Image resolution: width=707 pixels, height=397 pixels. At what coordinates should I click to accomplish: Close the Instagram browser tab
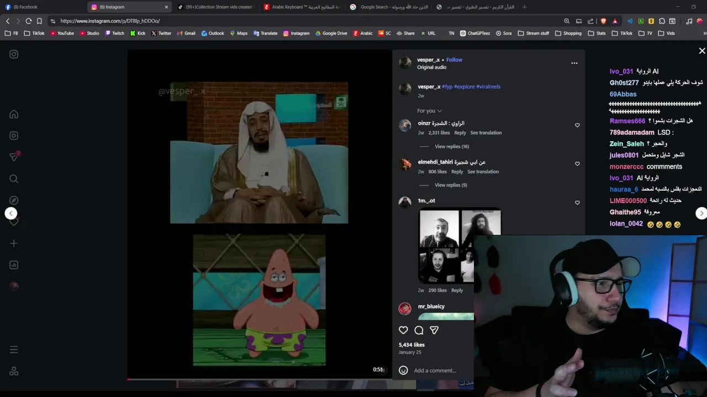click(166, 7)
